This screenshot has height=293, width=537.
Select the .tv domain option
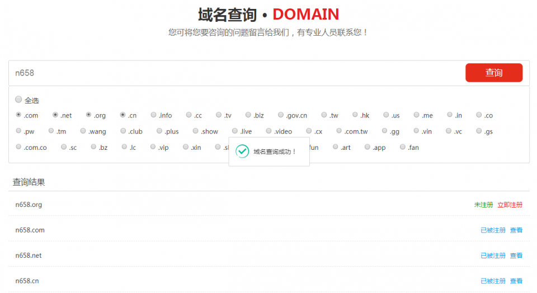(x=219, y=115)
